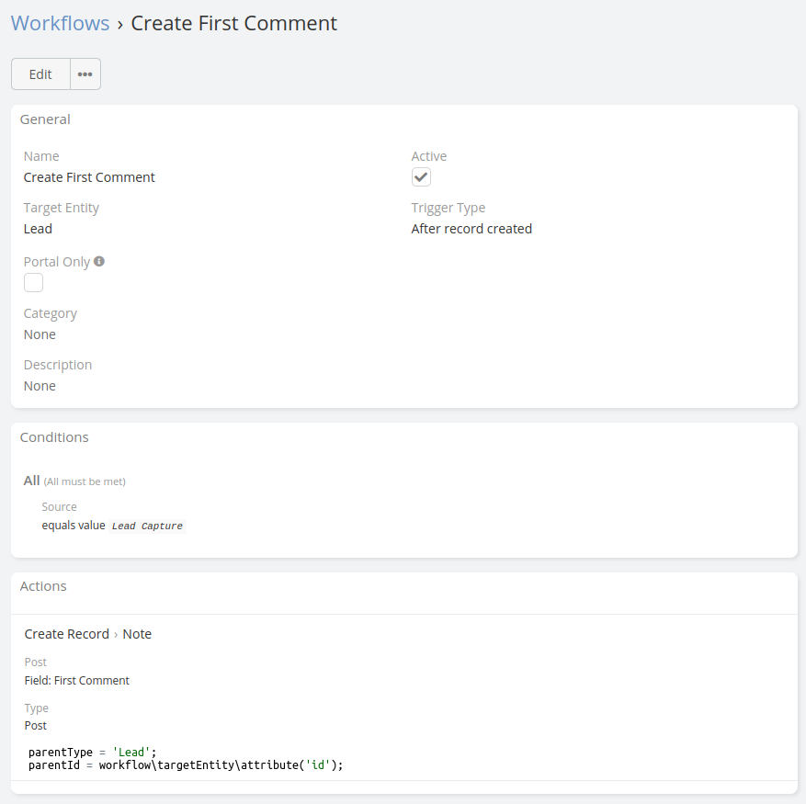
Task: Click the 'Create First Comment' page title
Action: click(x=233, y=23)
